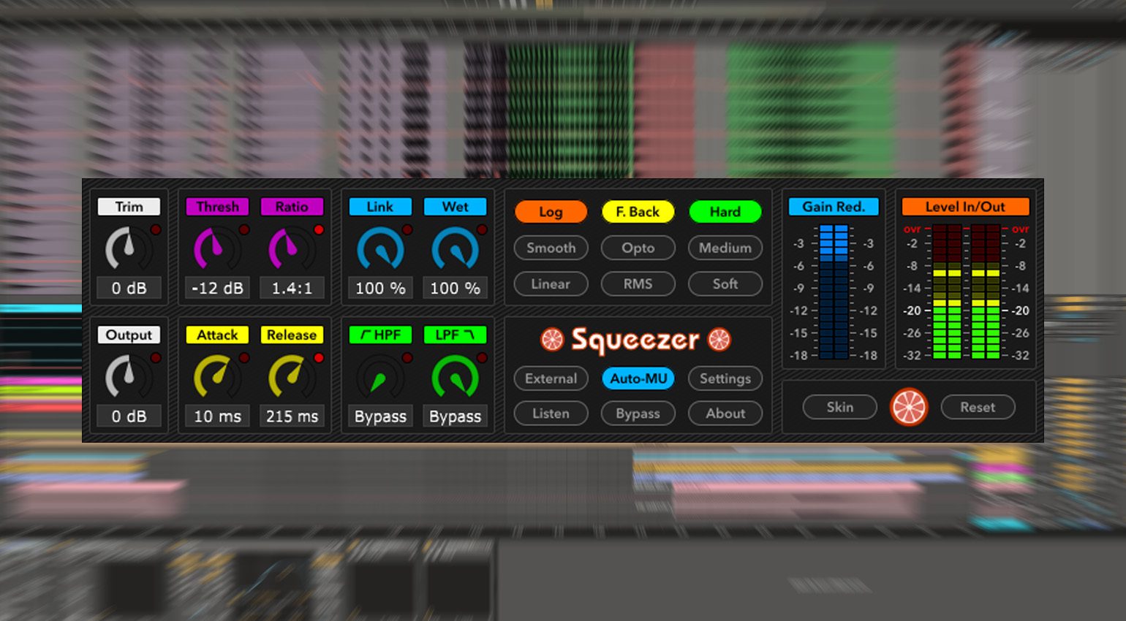Click the magenta Ratio knob
This screenshot has height=621, width=1126.
coord(292,248)
